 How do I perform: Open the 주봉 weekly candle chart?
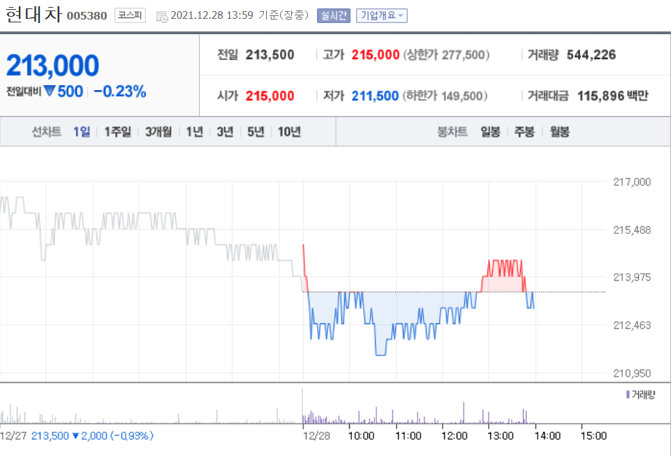click(x=524, y=132)
